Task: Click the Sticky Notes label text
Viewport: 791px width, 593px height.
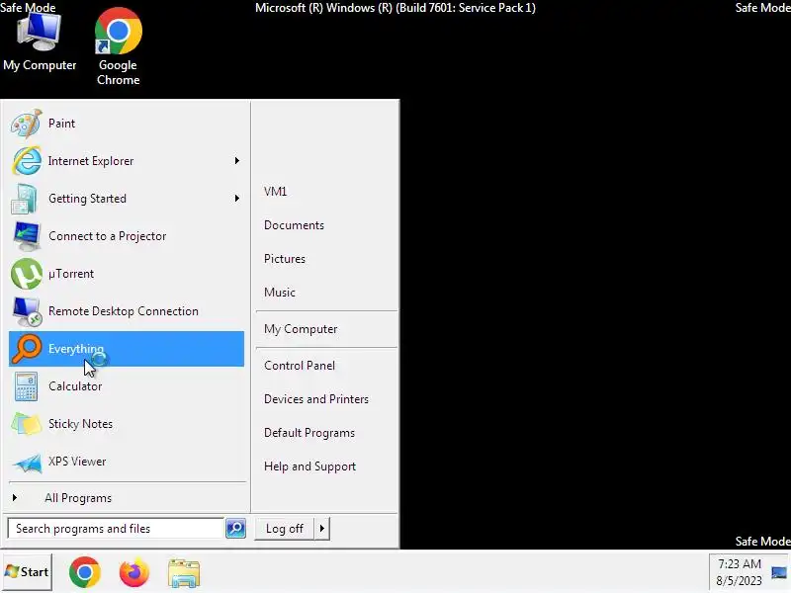Action: pyautogui.click(x=81, y=424)
